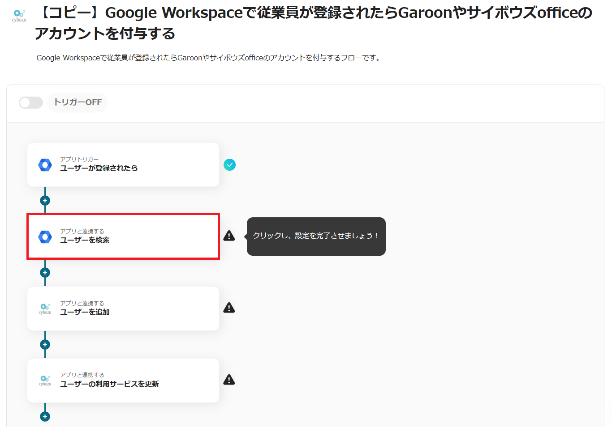Image resolution: width=612 pixels, height=427 pixels.
Task: Click アプリと連携する label above ユーザーを検索
Action: coord(82,231)
